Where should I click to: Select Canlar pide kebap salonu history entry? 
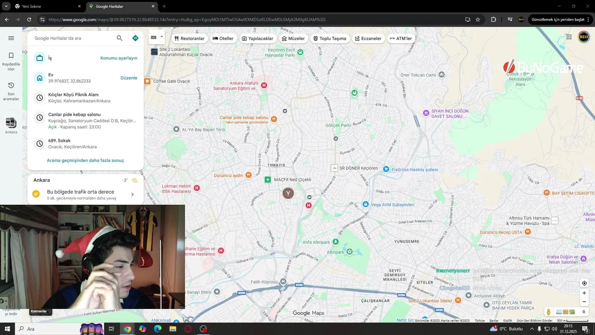pyautogui.click(x=86, y=121)
